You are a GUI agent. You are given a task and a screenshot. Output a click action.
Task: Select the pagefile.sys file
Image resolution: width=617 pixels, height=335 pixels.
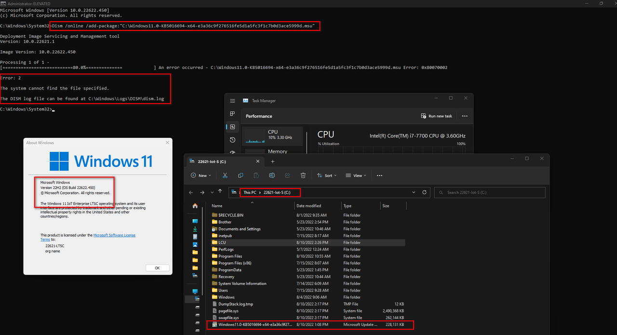pyautogui.click(x=308, y=311)
